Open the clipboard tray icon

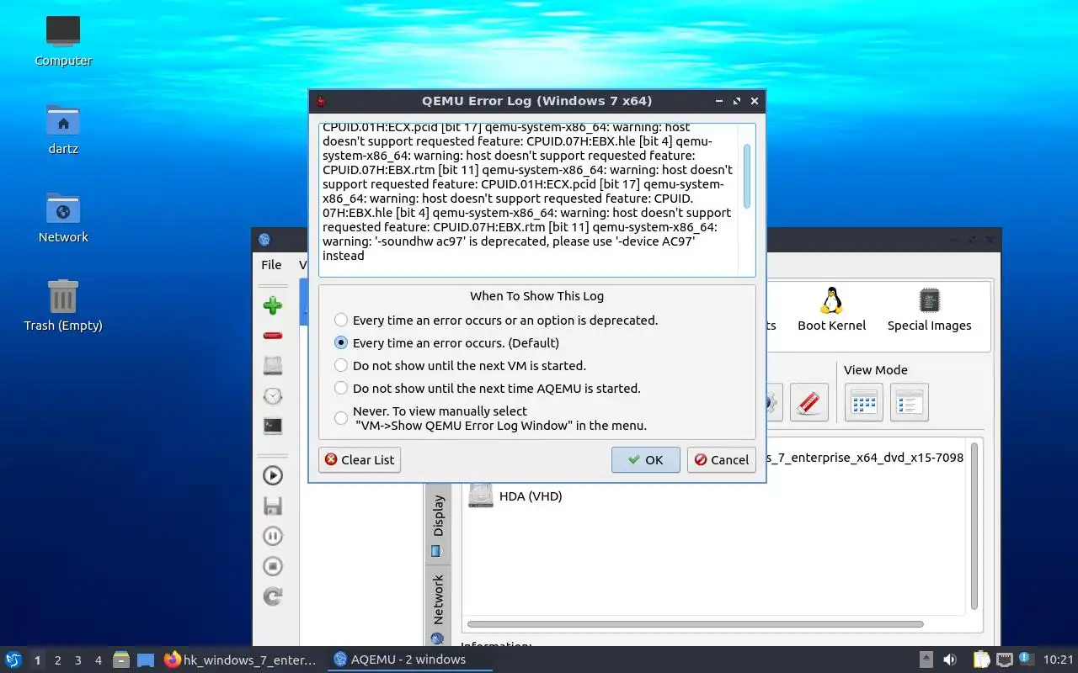tap(982, 660)
